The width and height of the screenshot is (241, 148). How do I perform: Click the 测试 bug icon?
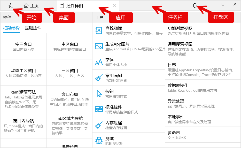click(x=99, y=141)
